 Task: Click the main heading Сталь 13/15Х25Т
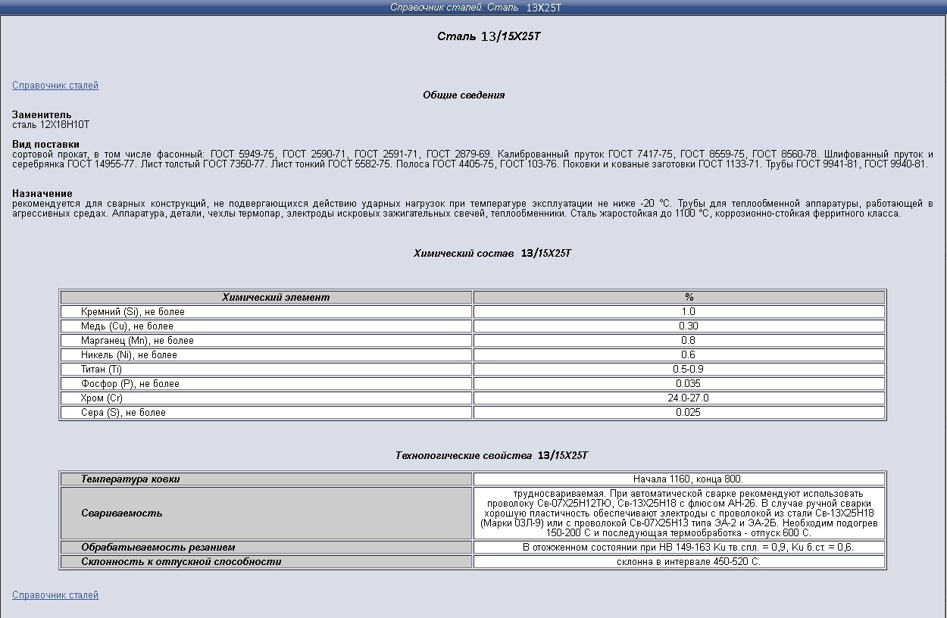coord(489,36)
